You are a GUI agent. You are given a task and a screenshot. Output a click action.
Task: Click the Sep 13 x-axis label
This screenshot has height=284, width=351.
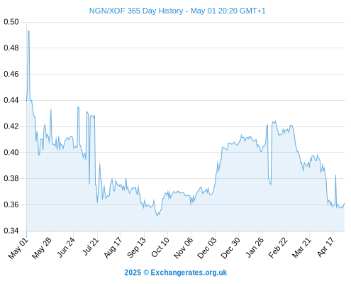pos(137,248)
